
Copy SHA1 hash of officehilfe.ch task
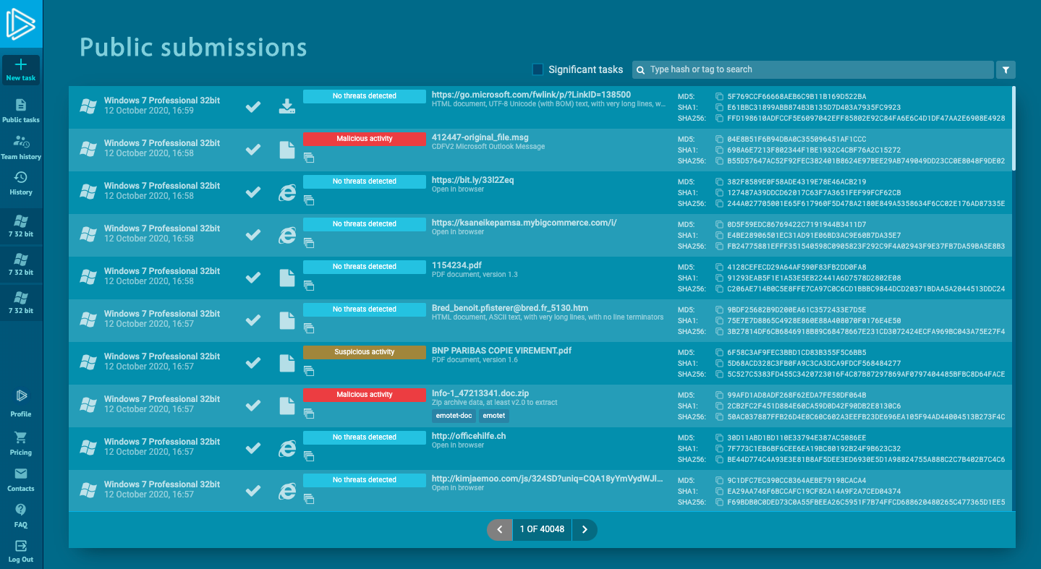pyautogui.click(x=719, y=448)
